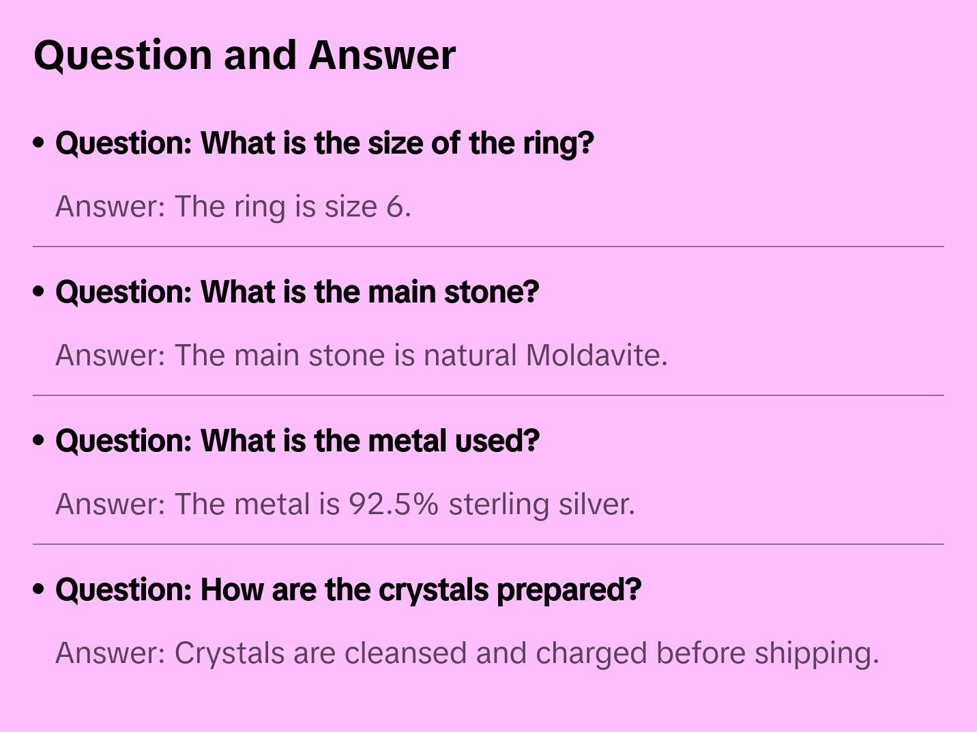977x732 pixels.
Task: Click the 92.5% sterling silver answer
Action: [345, 504]
